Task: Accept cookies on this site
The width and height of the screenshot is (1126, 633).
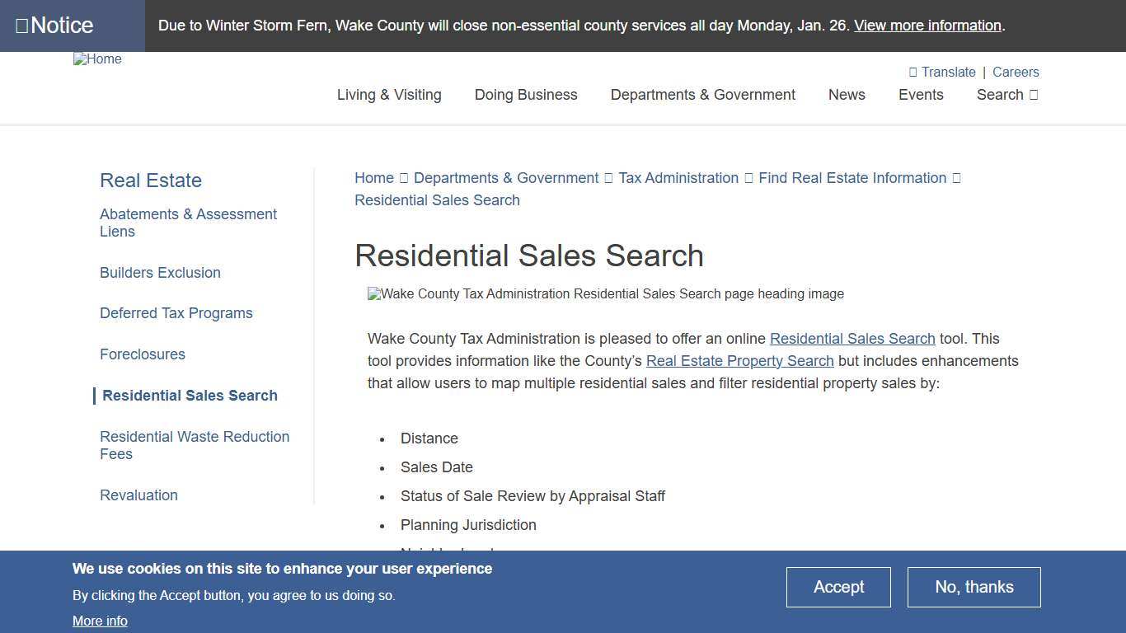Action: (838, 587)
